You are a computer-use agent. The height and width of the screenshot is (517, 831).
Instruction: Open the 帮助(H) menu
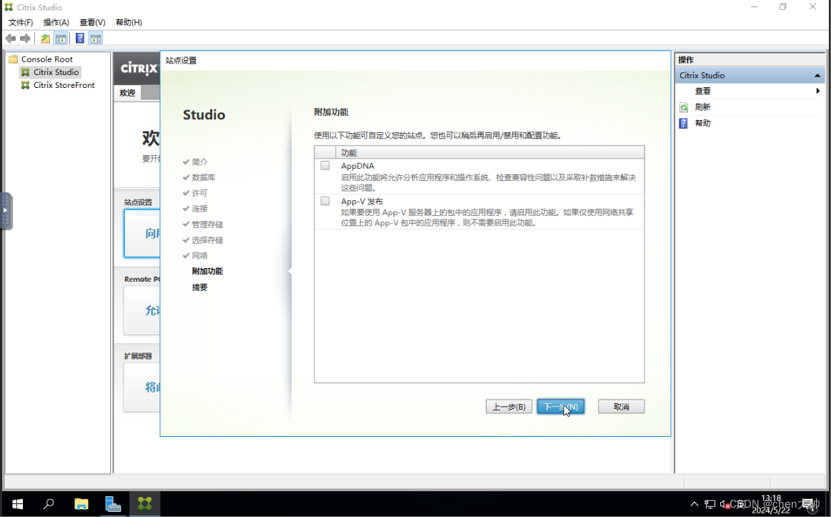point(129,22)
